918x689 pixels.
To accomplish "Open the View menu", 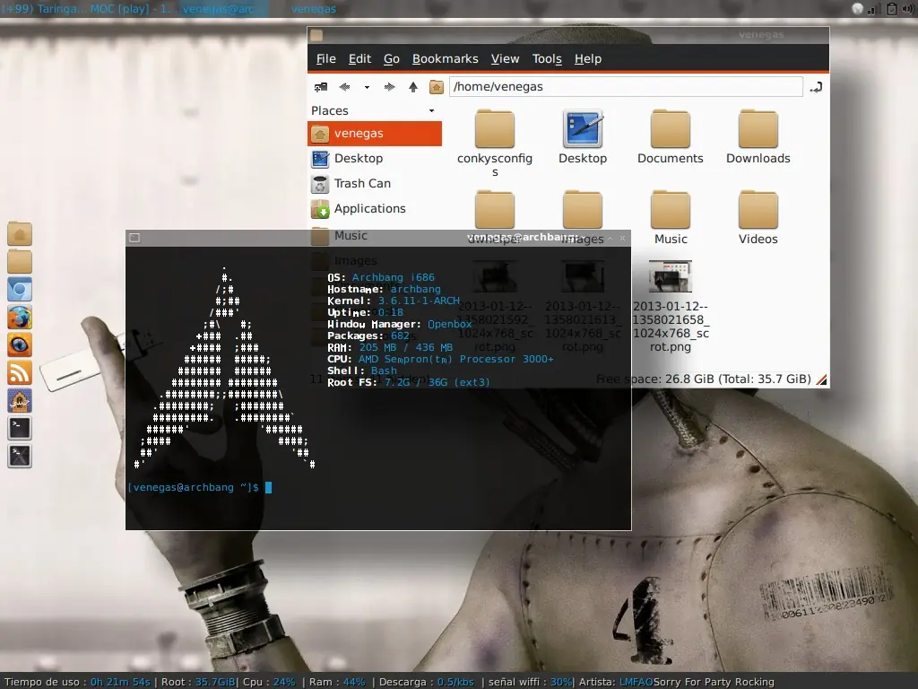I will pyautogui.click(x=505, y=58).
